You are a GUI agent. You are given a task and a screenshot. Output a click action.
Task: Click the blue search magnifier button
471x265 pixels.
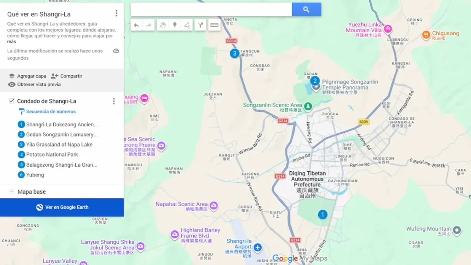tap(306, 10)
